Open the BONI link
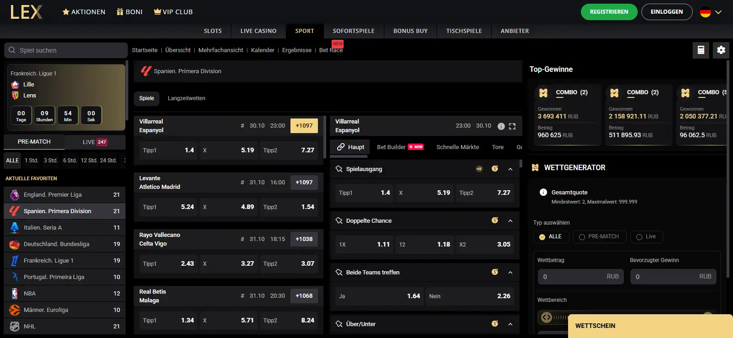 coord(129,12)
